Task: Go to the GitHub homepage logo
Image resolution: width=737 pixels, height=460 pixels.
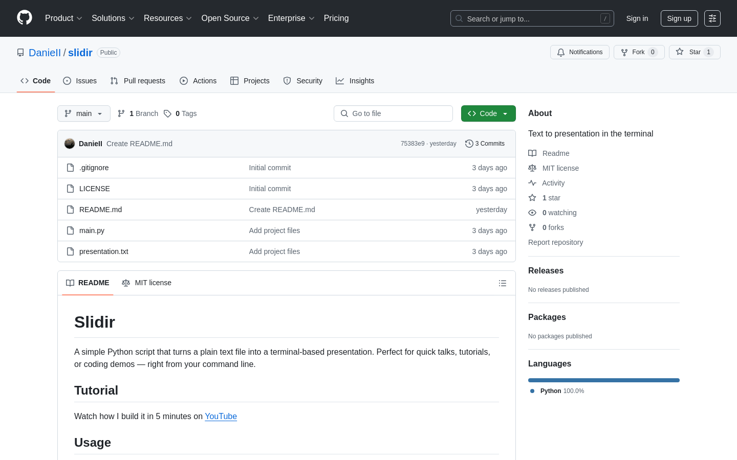Action: [25, 18]
